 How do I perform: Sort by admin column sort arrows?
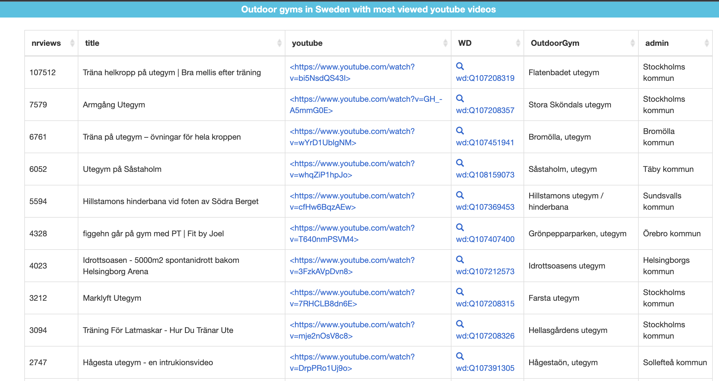click(707, 43)
